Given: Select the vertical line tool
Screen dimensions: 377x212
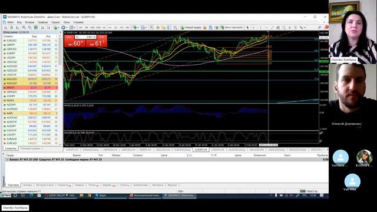Looking at the screenshot, I should click(260, 28).
